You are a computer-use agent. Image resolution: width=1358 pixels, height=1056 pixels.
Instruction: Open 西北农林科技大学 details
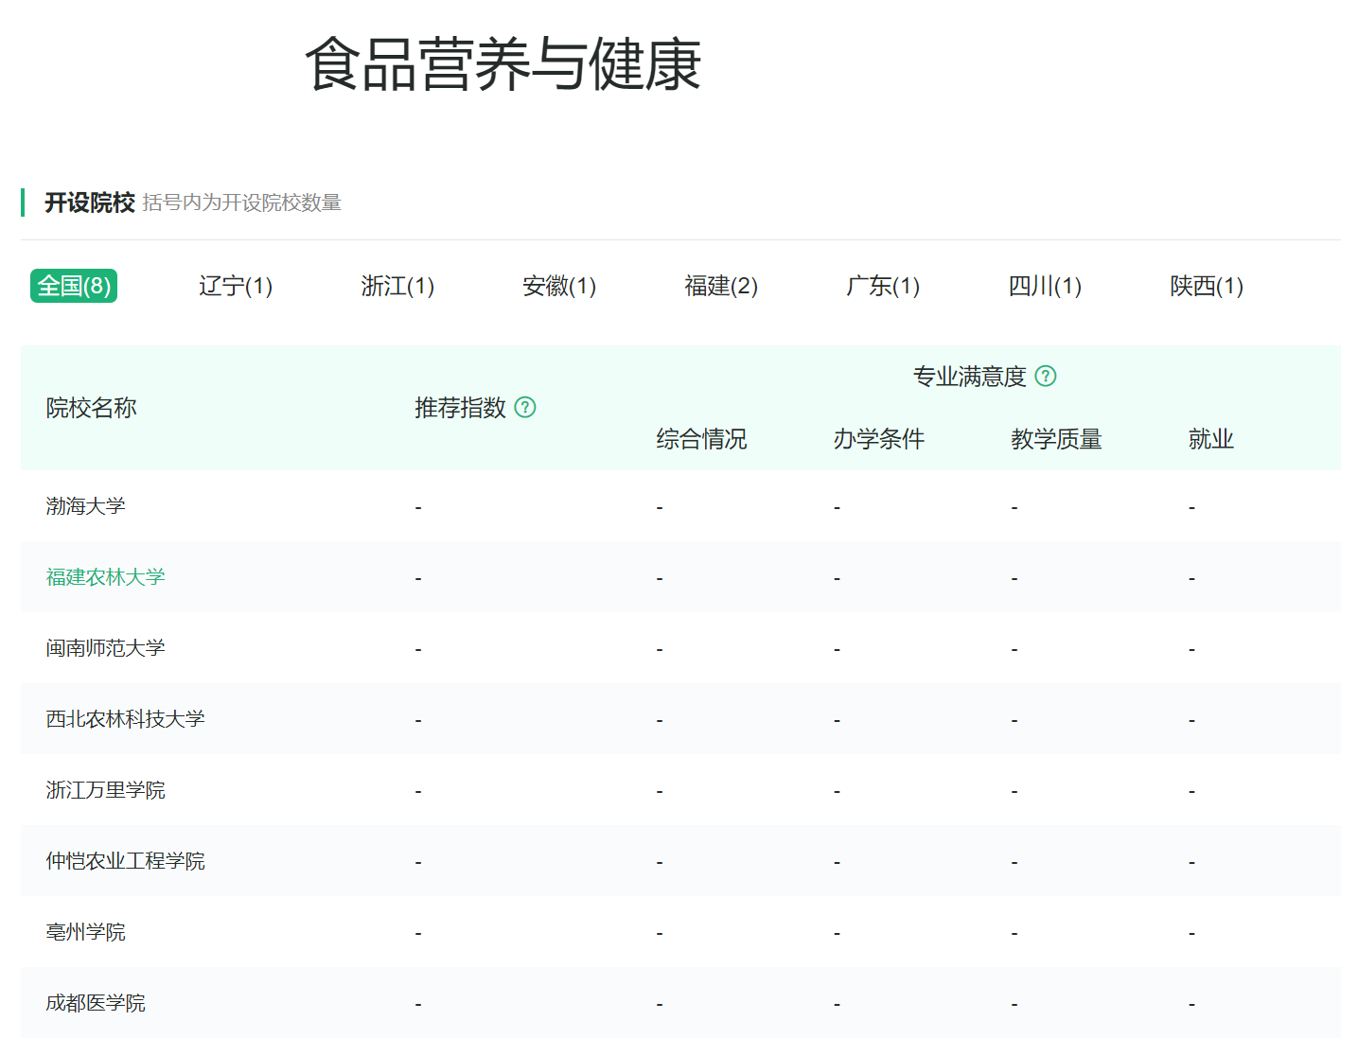click(125, 718)
